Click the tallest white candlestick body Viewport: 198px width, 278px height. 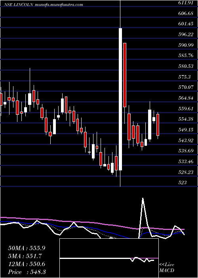pyautogui.click(x=120, y=99)
